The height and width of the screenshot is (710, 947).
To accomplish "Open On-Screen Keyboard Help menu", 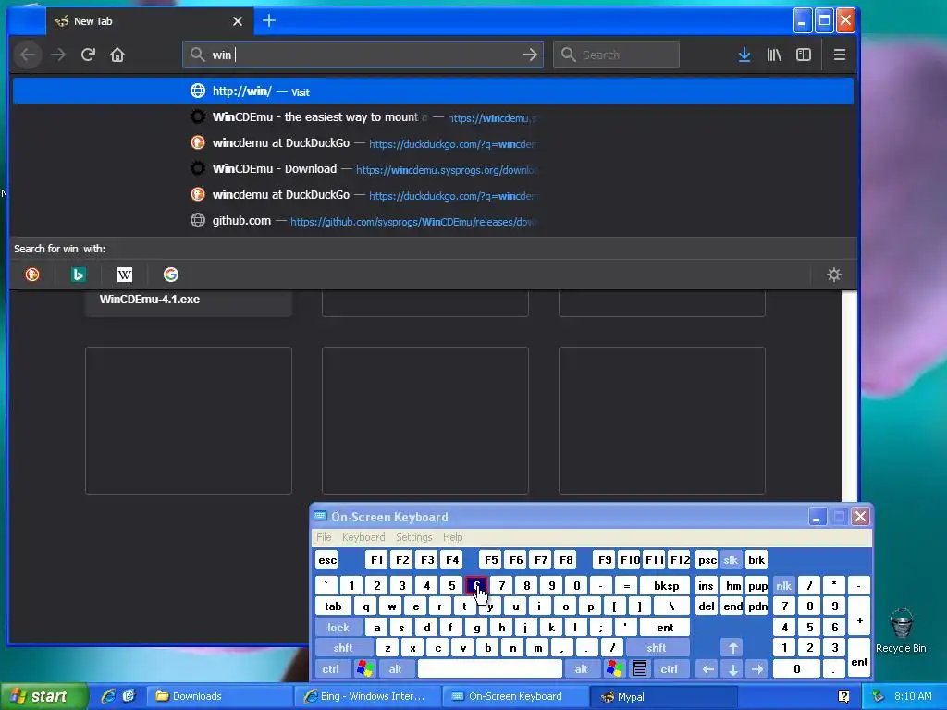I will pyautogui.click(x=452, y=537).
